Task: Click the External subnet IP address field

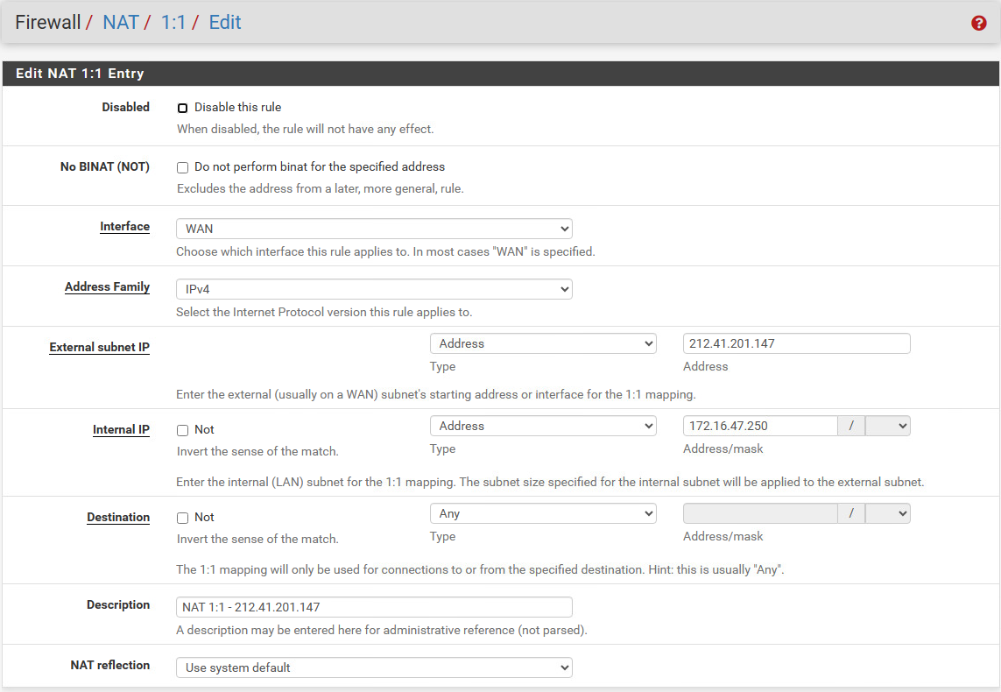Action: tap(796, 343)
